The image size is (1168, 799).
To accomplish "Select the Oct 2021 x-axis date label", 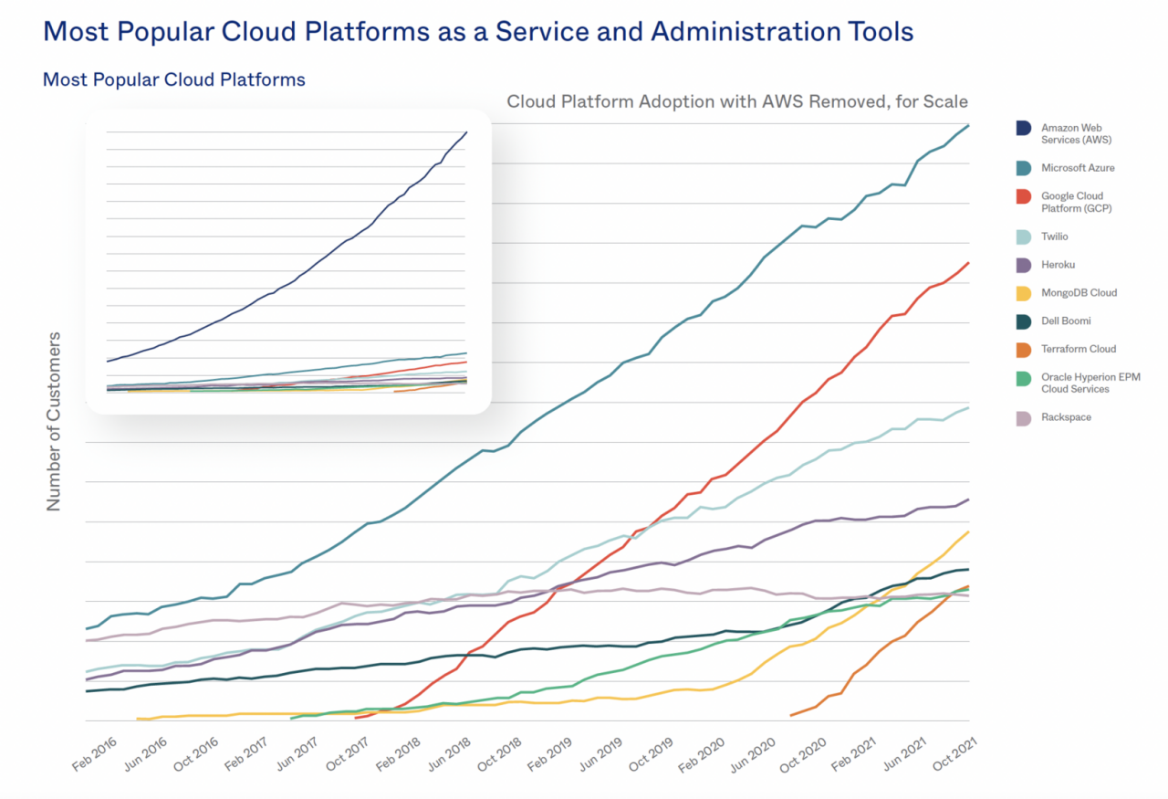I will tap(950, 755).
